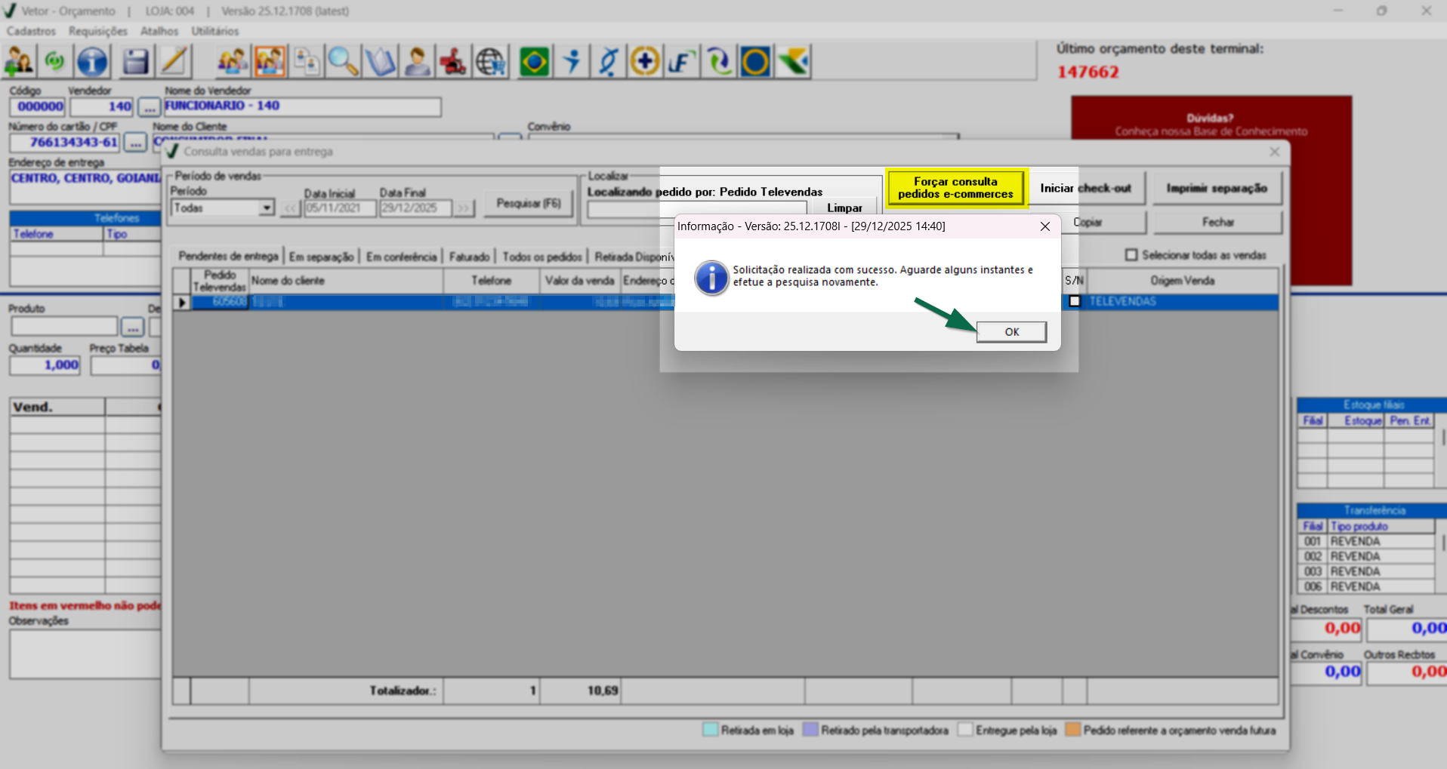This screenshot has height=769, width=1447.
Task: Toggle the S/N checkbox on the TELEVENDAS row
Action: pos(1075,301)
